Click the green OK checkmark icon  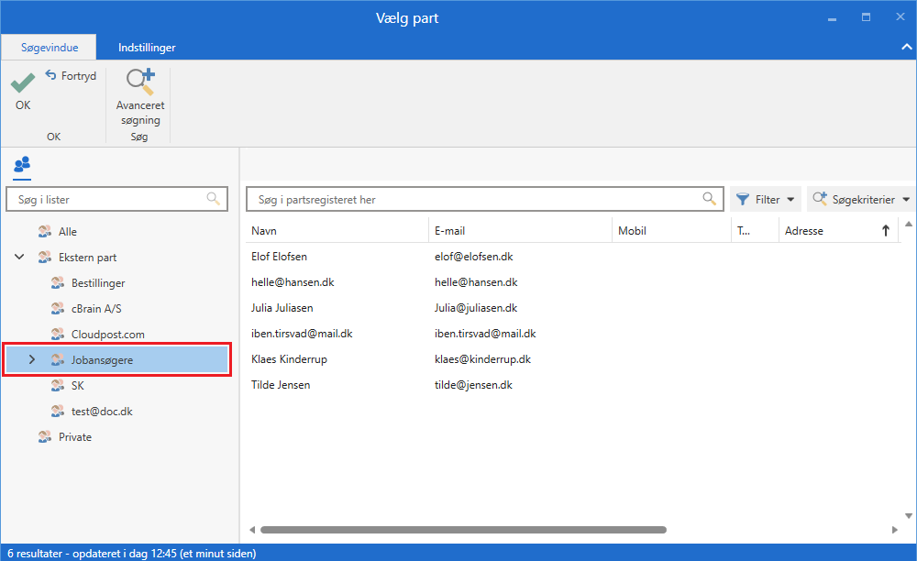click(x=23, y=83)
